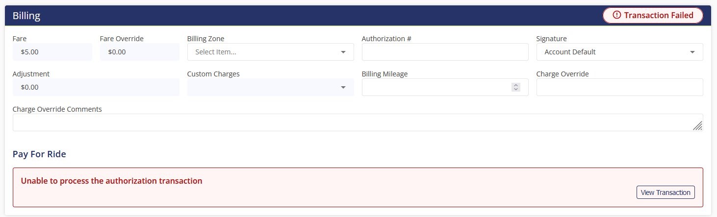717x217 pixels.
Task: Click the Pay For Ride heading
Action: [39, 154]
